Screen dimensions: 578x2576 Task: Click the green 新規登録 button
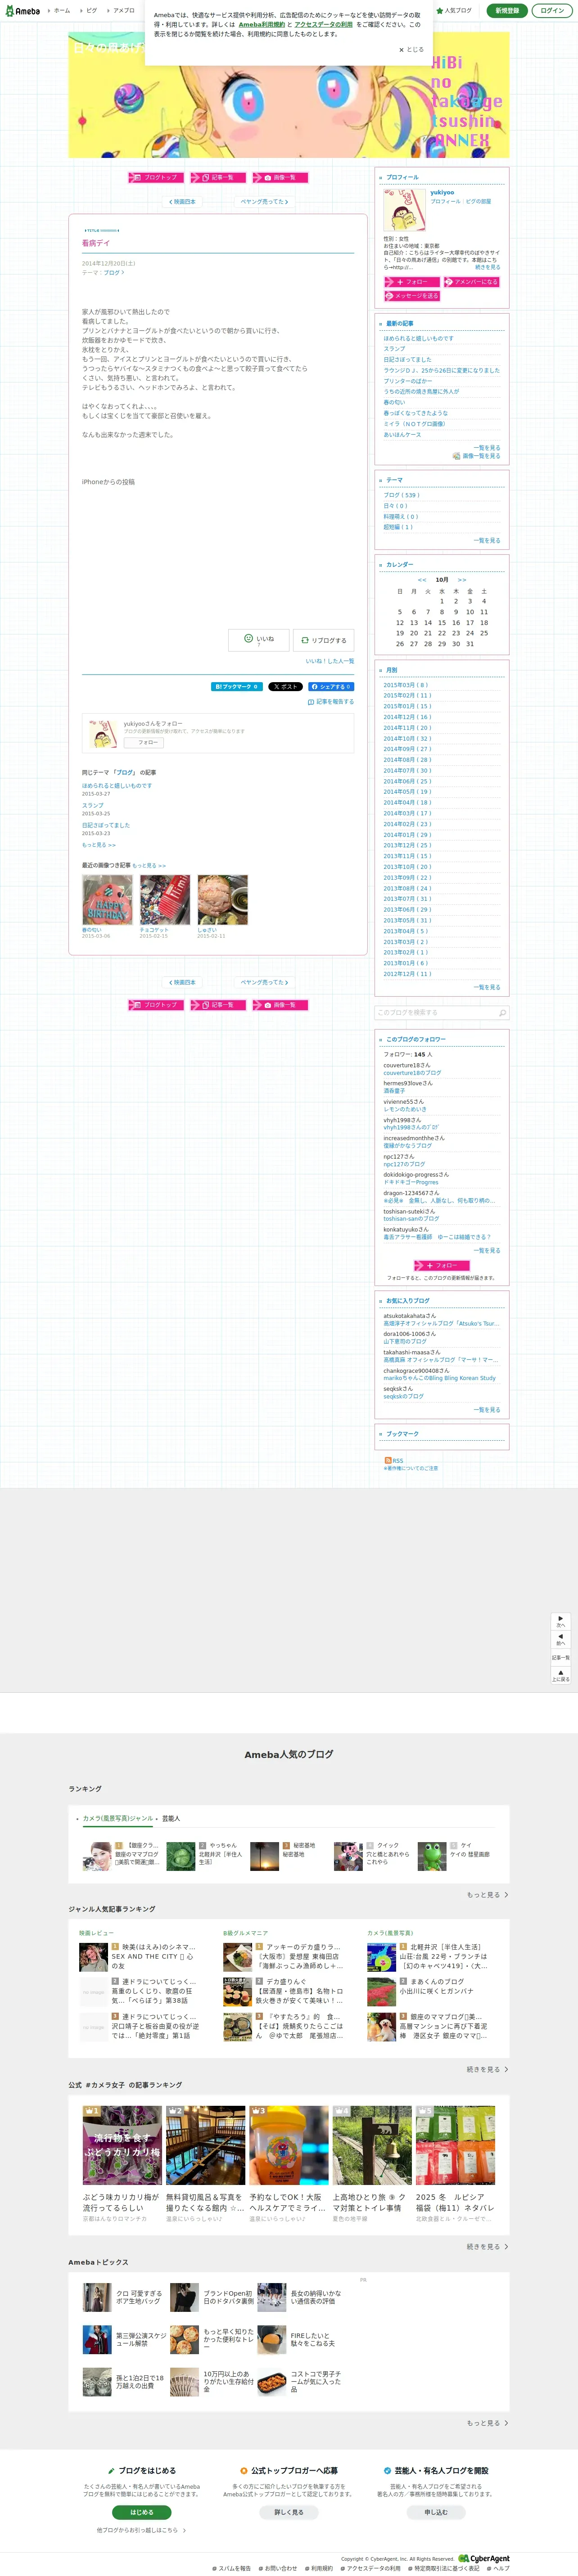pyautogui.click(x=507, y=11)
